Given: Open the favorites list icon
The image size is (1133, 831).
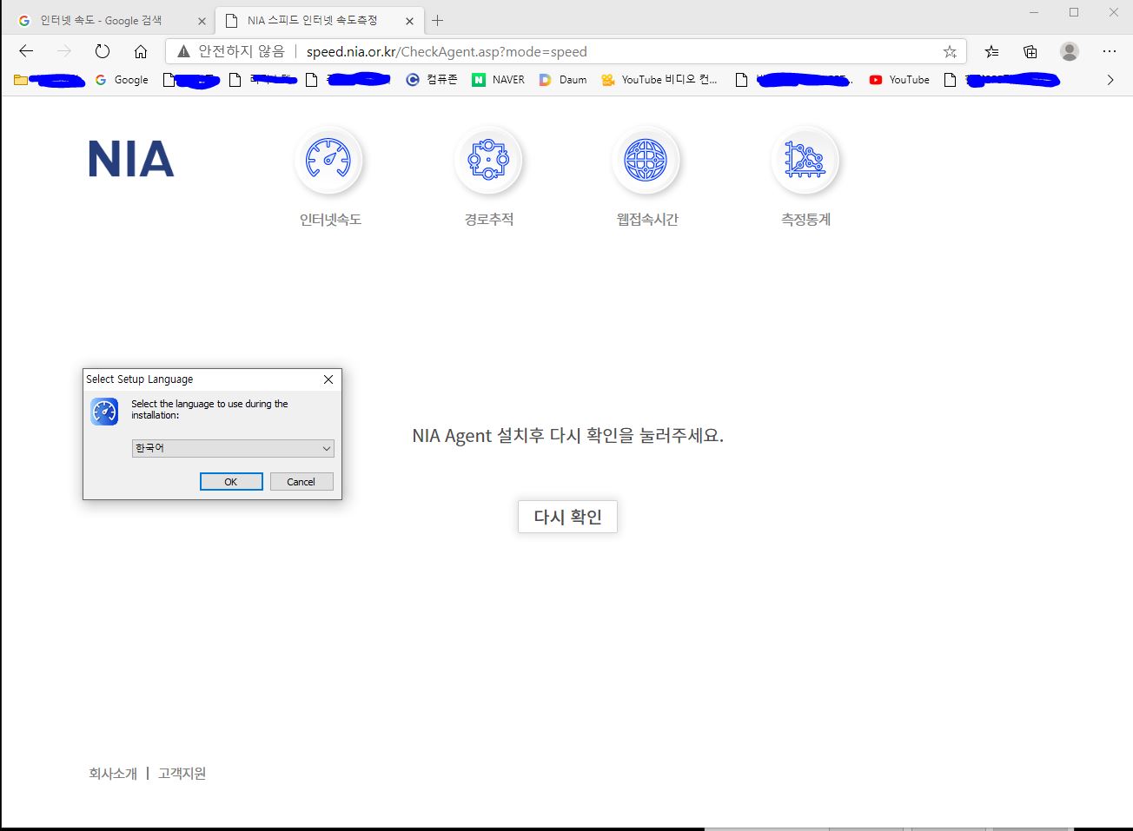Looking at the screenshot, I should pos(991,51).
